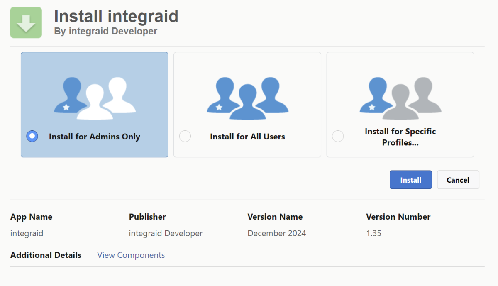The width and height of the screenshot is (498, 286).
Task: Cancel the package installation
Action: [458, 180]
